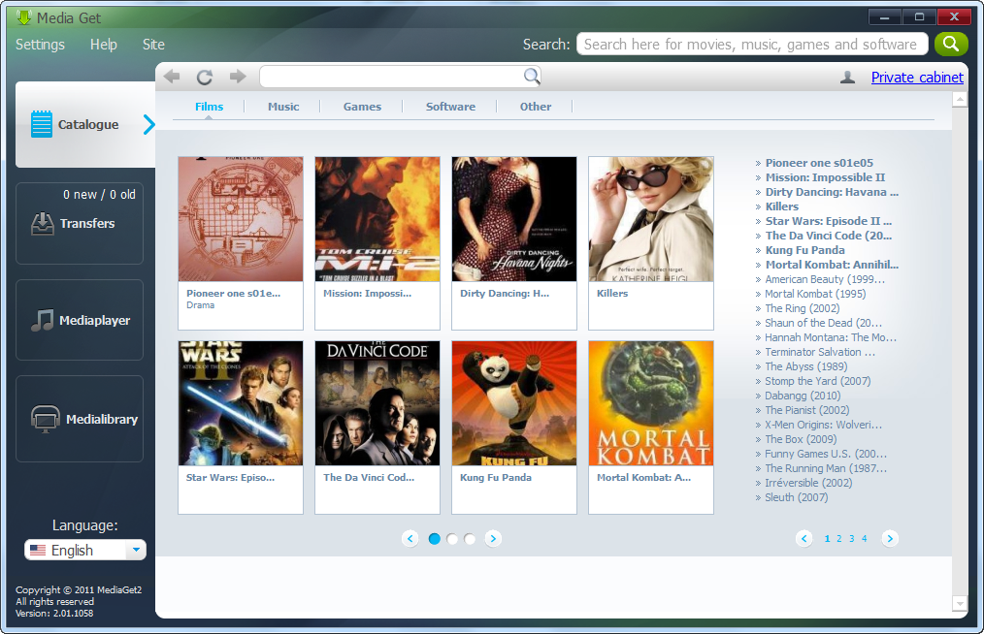Open The Pianist (2002) link
The image size is (984, 634).
point(807,410)
